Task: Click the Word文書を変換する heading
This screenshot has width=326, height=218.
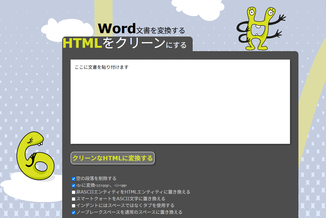Action: pyautogui.click(x=141, y=29)
